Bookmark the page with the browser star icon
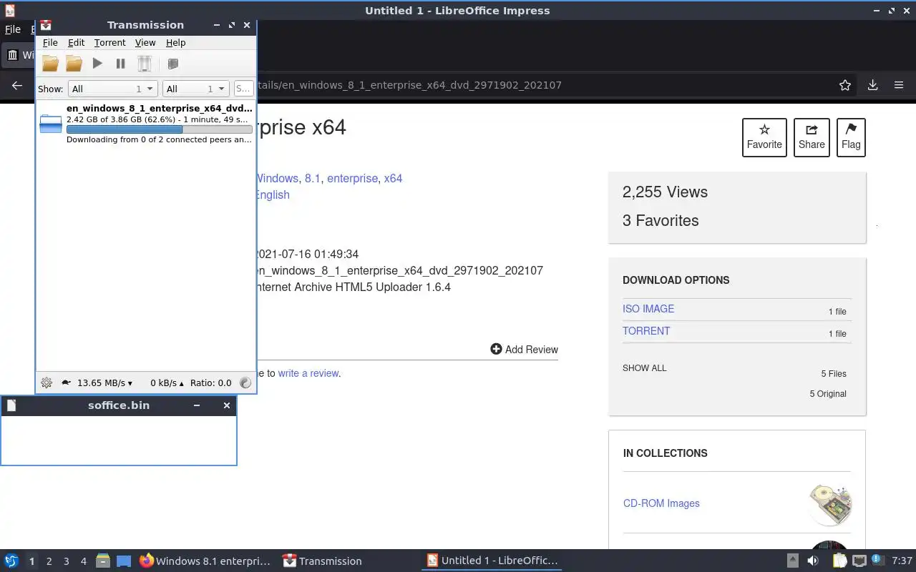 [845, 85]
